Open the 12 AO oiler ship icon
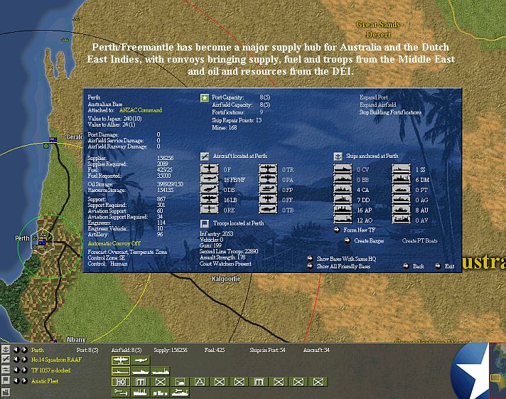506x399 pixels. (x=343, y=219)
